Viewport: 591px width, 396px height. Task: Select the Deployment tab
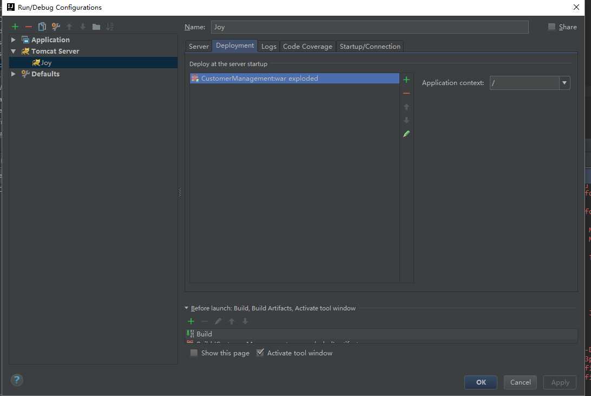(235, 46)
